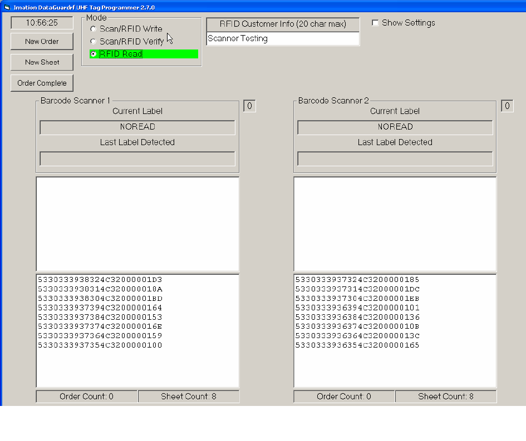Select tag 5330333936374C320000010B

[357, 326]
